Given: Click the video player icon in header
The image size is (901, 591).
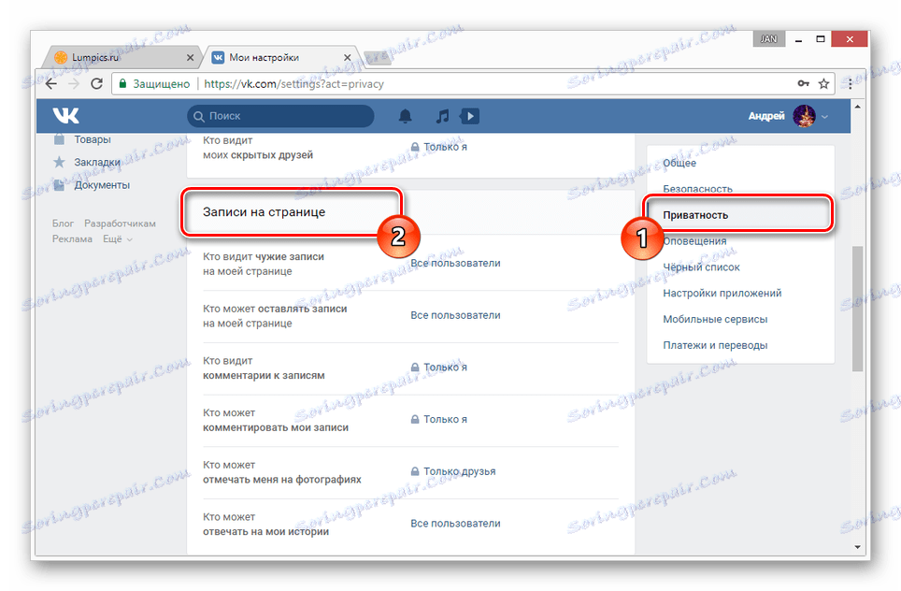Looking at the screenshot, I should click(x=470, y=115).
